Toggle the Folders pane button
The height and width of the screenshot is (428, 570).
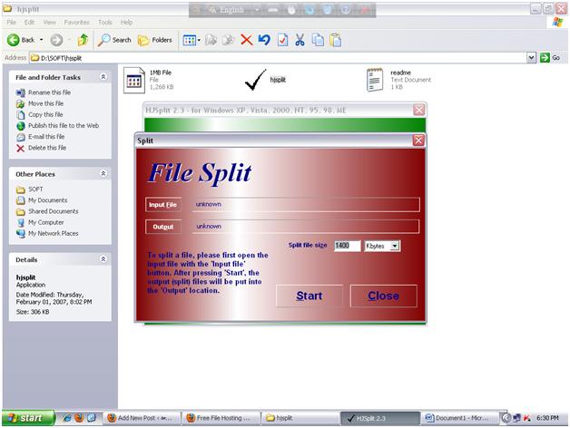155,40
